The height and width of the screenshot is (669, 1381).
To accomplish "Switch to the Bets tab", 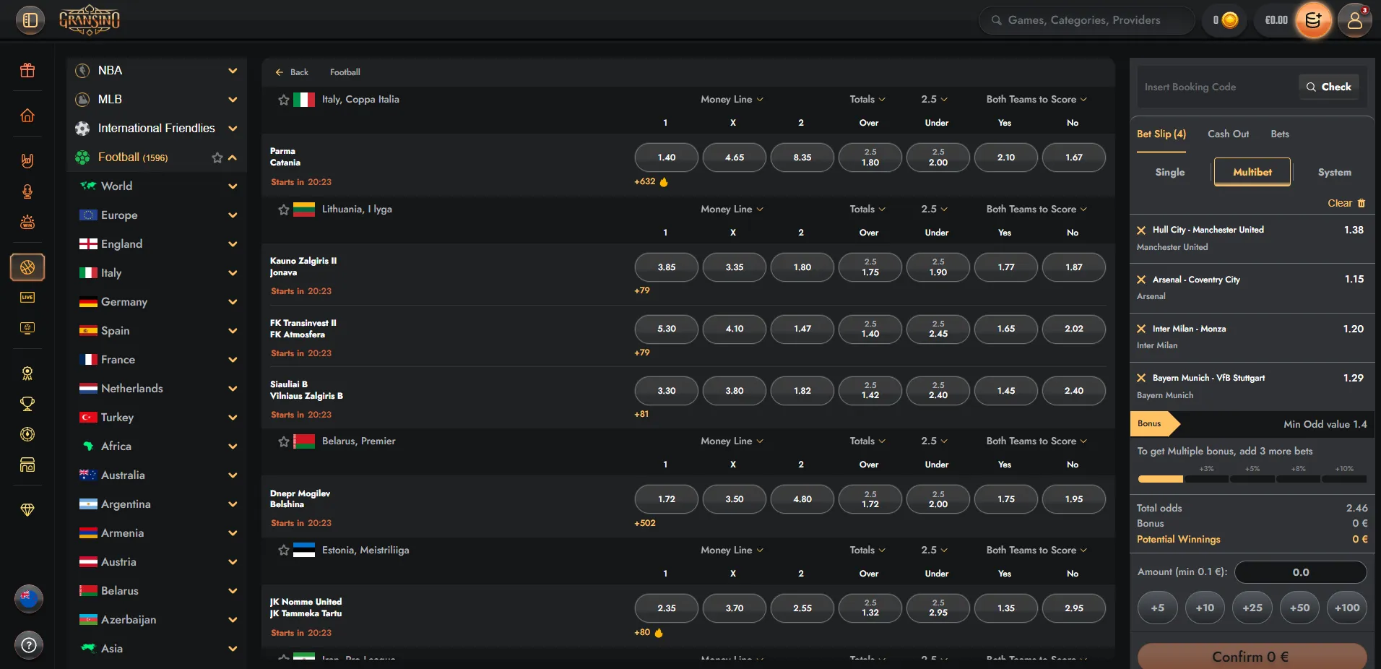I will pyautogui.click(x=1280, y=134).
